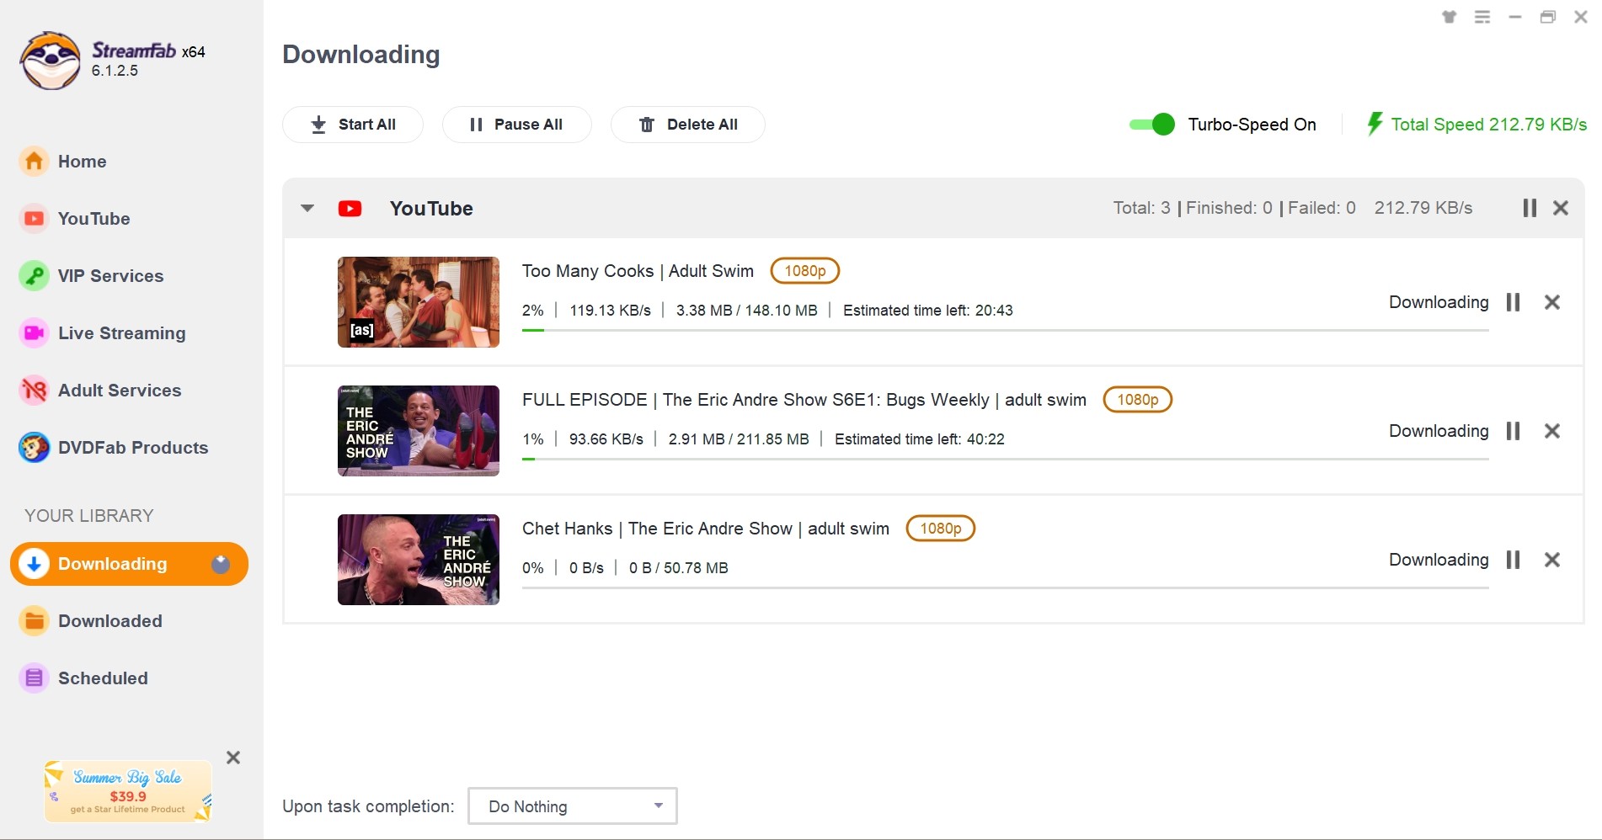This screenshot has width=1602, height=840.
Task: Click the Delete All button
Action: pos(687,125)
